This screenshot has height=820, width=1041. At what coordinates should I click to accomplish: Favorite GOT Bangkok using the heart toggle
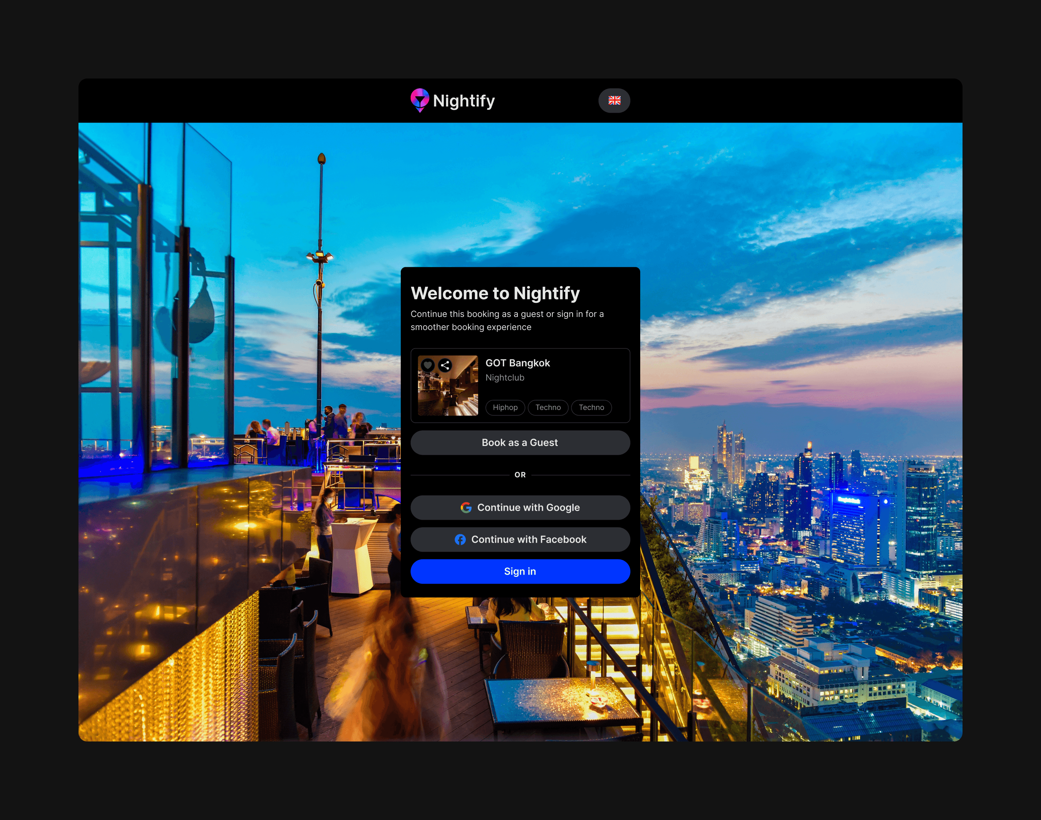428,365
